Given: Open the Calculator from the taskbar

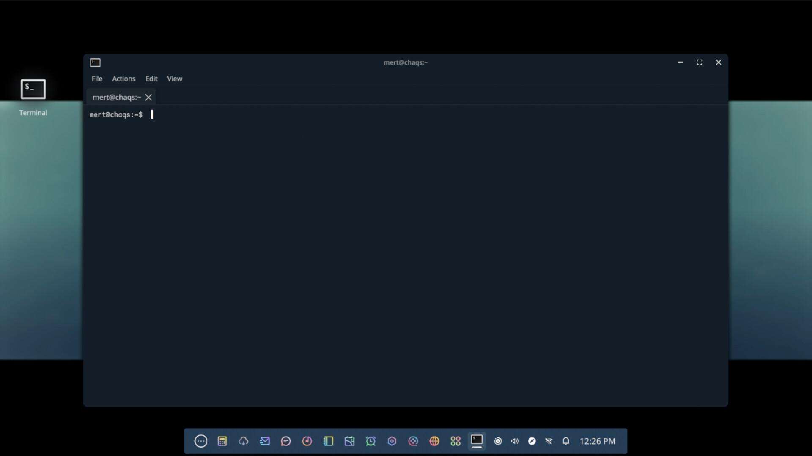Looking at the screenshot, I should pos(222,441).
